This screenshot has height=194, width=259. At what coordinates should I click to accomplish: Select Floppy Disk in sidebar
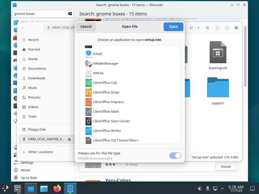tap(47, 130)
